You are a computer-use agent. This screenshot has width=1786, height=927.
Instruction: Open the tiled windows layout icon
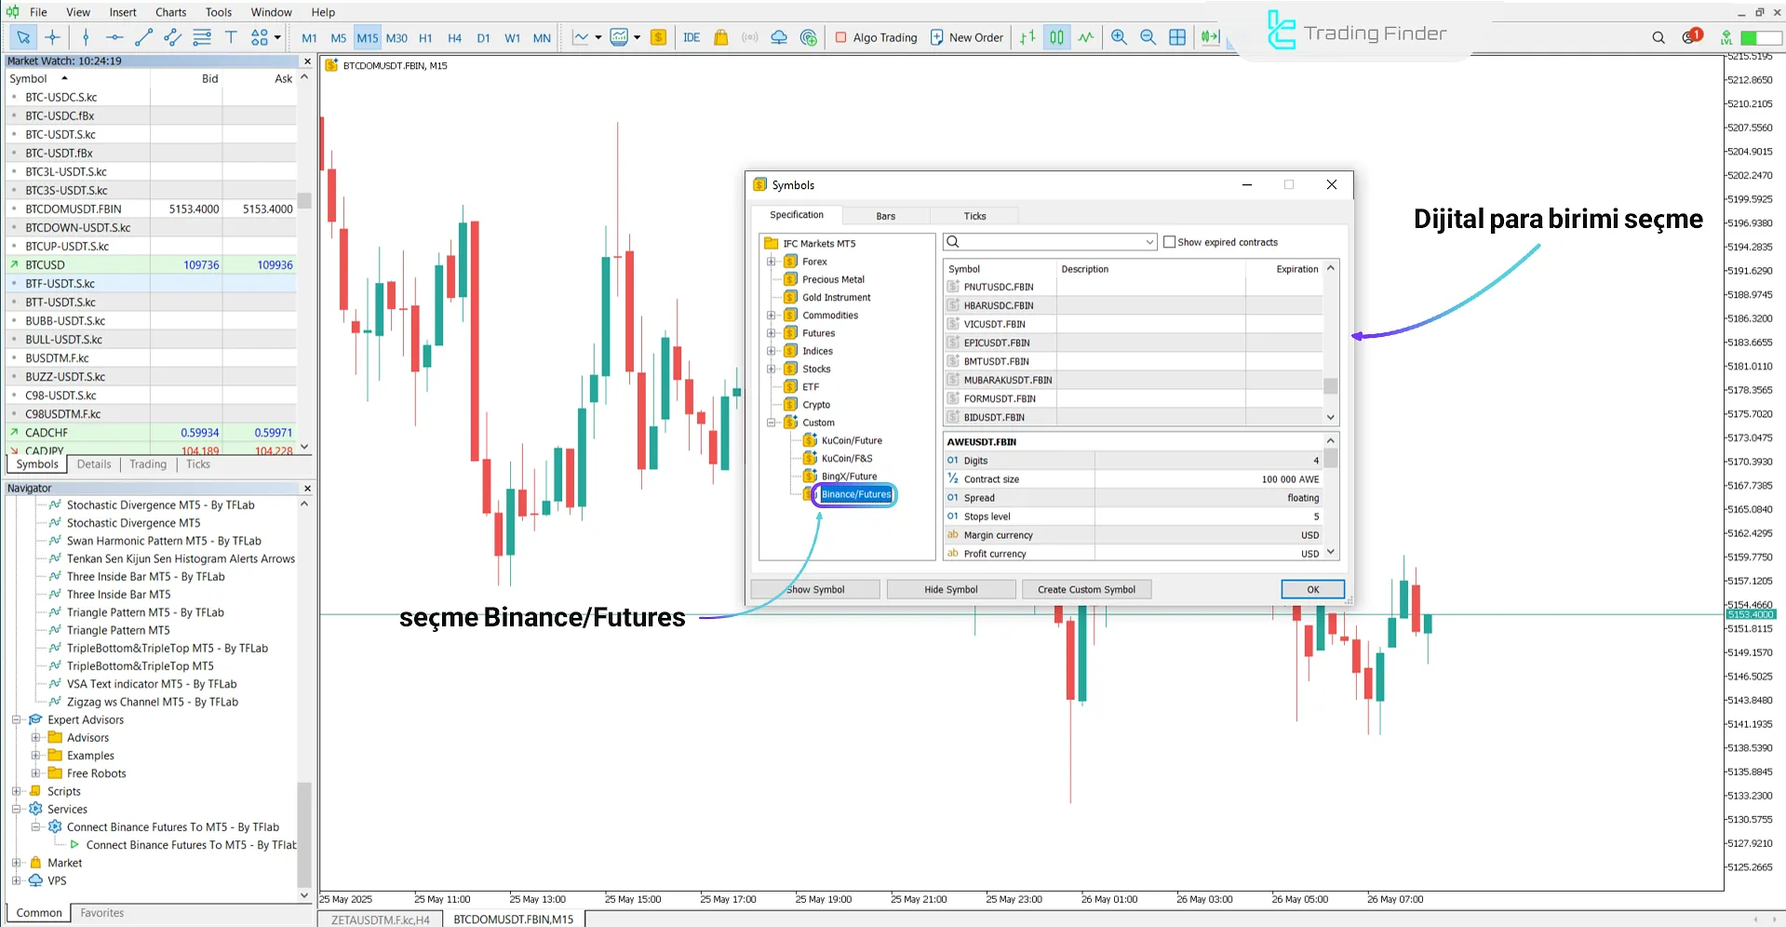pyautogui.click(x=1177, y=37)
